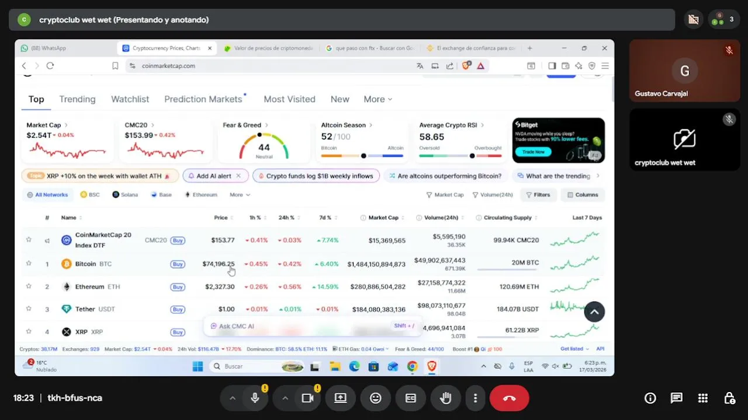Open Microsoft Edge from taskbar
748x420 pixels.
tap(354, 366)
